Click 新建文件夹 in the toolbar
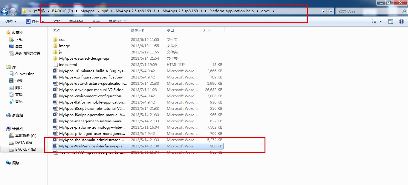Image resolution: width=408 pixels, height=185 pixels. pyautogui.click(x=117, y=21)
